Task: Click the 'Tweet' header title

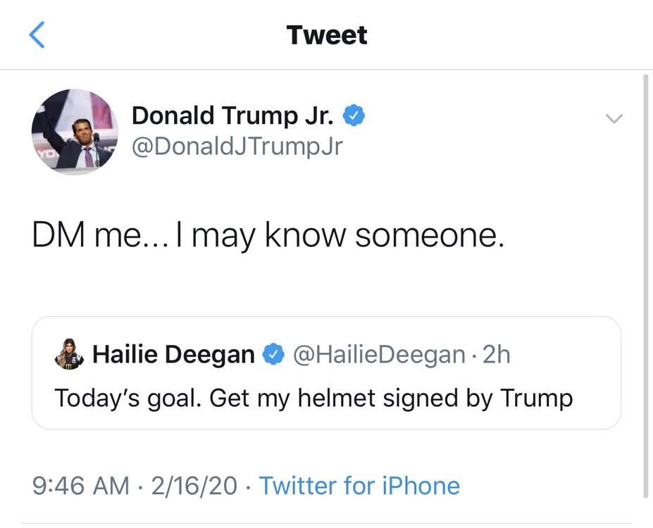Action: [x=327, y=35]
